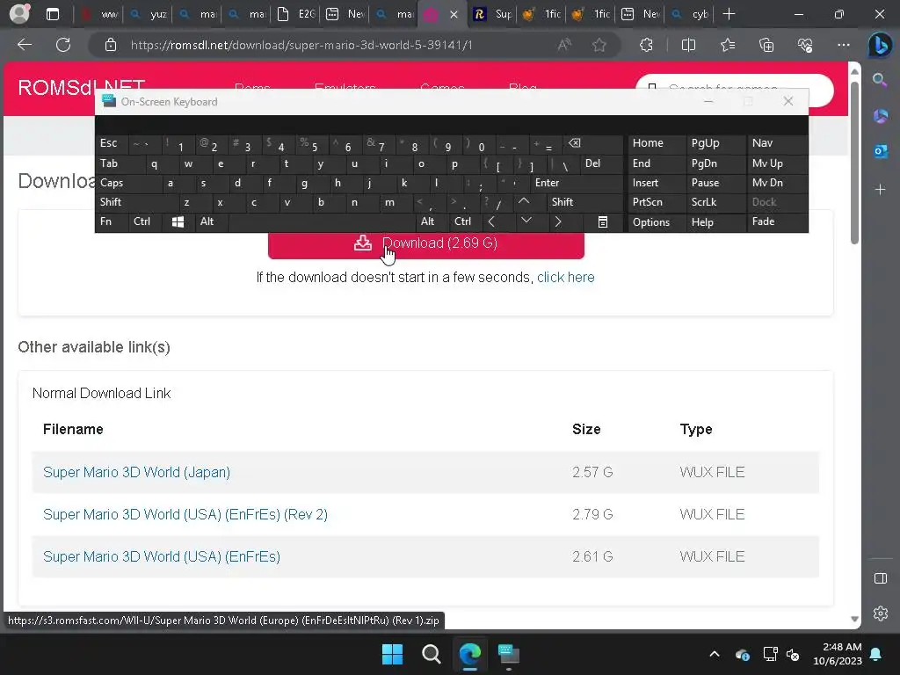
Task: Open Super Mario 3D World (USA) (EnFrEs) (Rev 2)
Action: (x=185, y=514)
